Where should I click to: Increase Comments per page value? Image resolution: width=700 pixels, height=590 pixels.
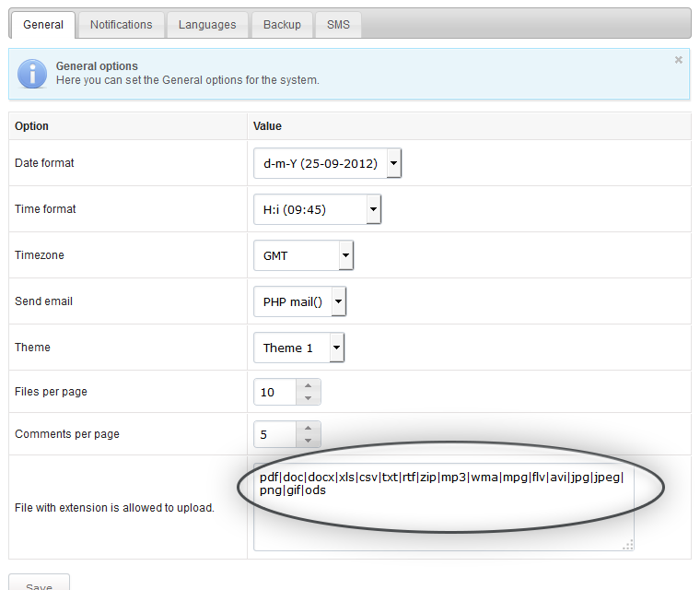point(308,428)
